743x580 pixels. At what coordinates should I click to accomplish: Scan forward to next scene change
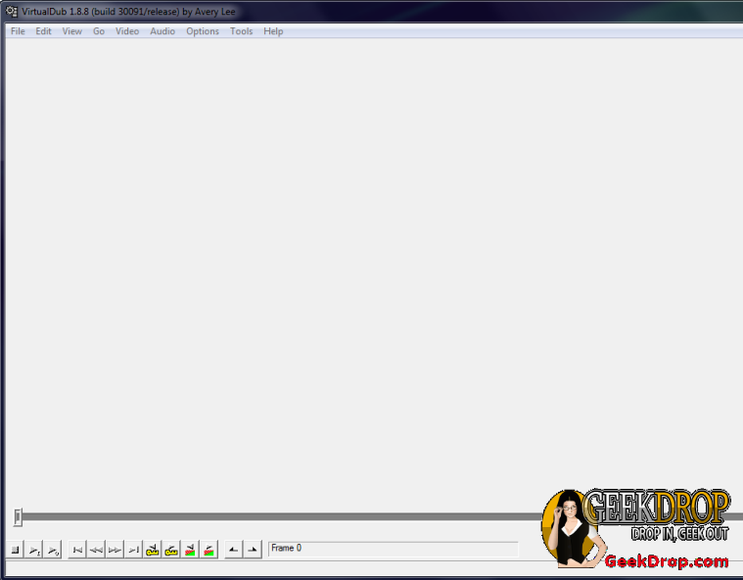tap(209, 551)
